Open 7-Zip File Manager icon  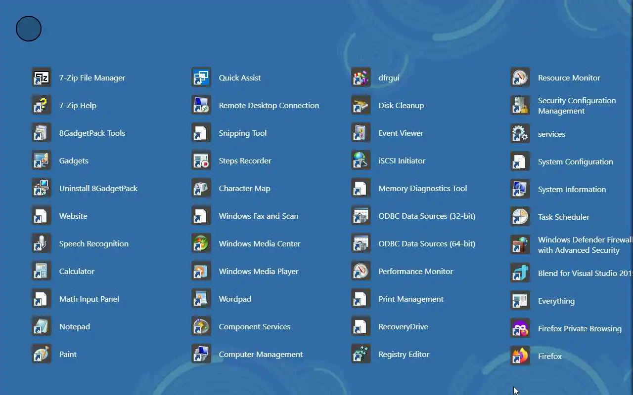tap(42, 78)
